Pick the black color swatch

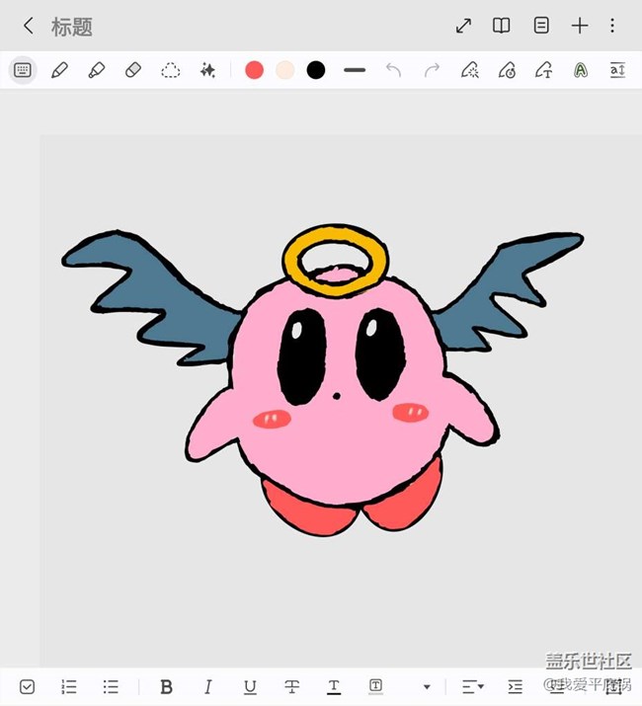[316, 70]
